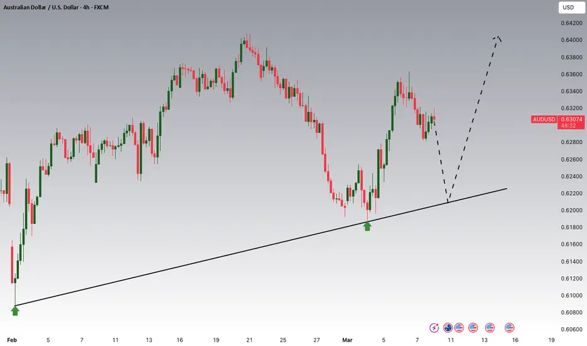This screenshot has height=346, width=587.
Task: Click the 0.62000 price axis label
Action: coord(571,210)
